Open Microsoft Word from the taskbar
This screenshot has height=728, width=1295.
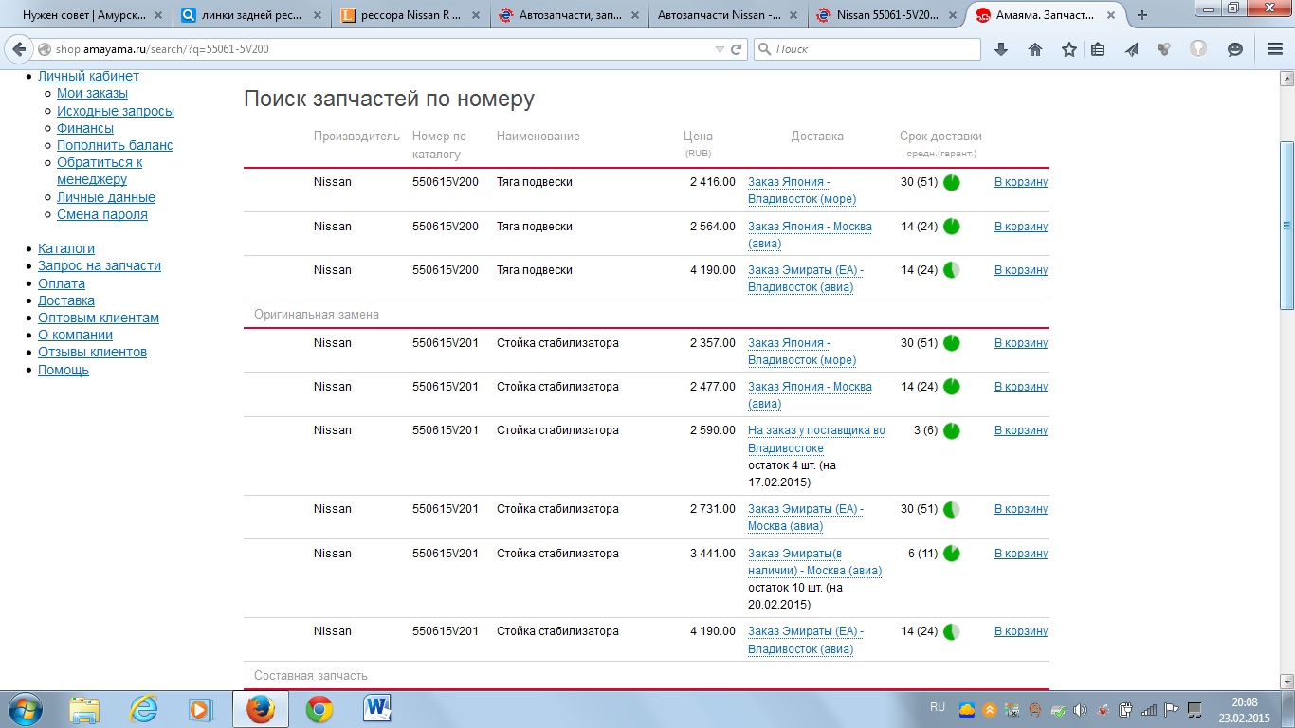click(377, 708)
